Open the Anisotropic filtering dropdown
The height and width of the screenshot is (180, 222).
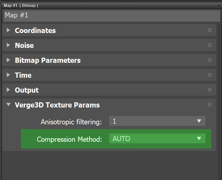pyautogui.click(x=157, y=121)
